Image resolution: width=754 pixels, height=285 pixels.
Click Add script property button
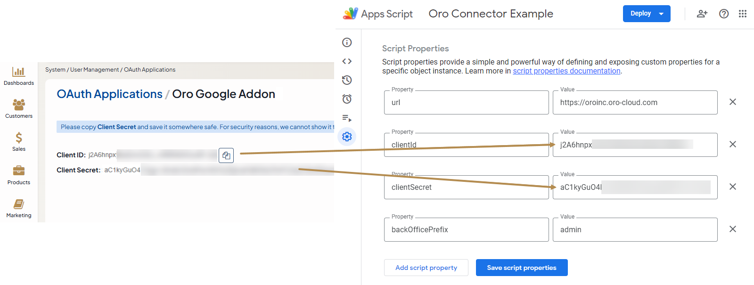[426, 268]
